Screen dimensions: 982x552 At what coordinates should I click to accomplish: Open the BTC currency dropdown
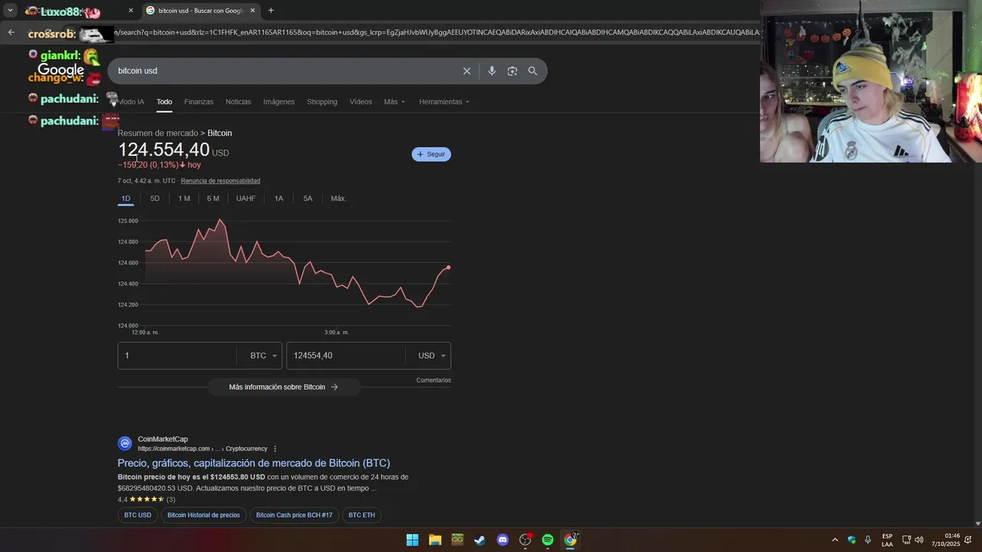(263, 356)
